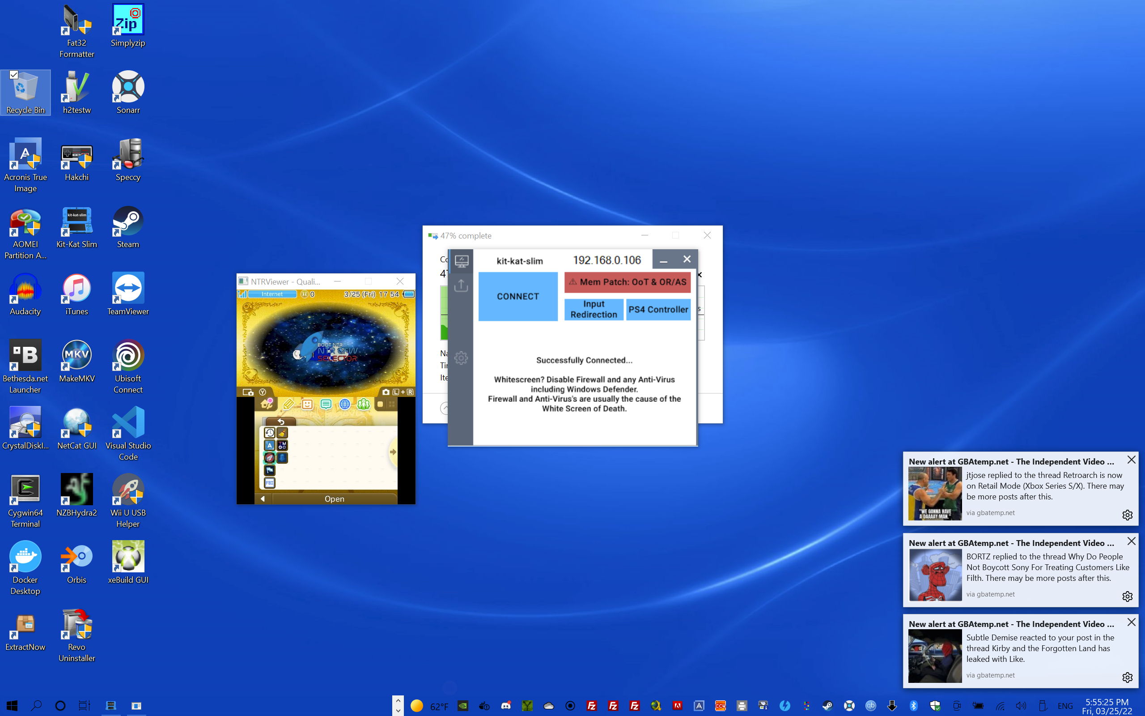Click the yellow right-arrow scroll button
Image resolution: width=1145 pixels, height=716 pixels.
click(x=393, y=452)
